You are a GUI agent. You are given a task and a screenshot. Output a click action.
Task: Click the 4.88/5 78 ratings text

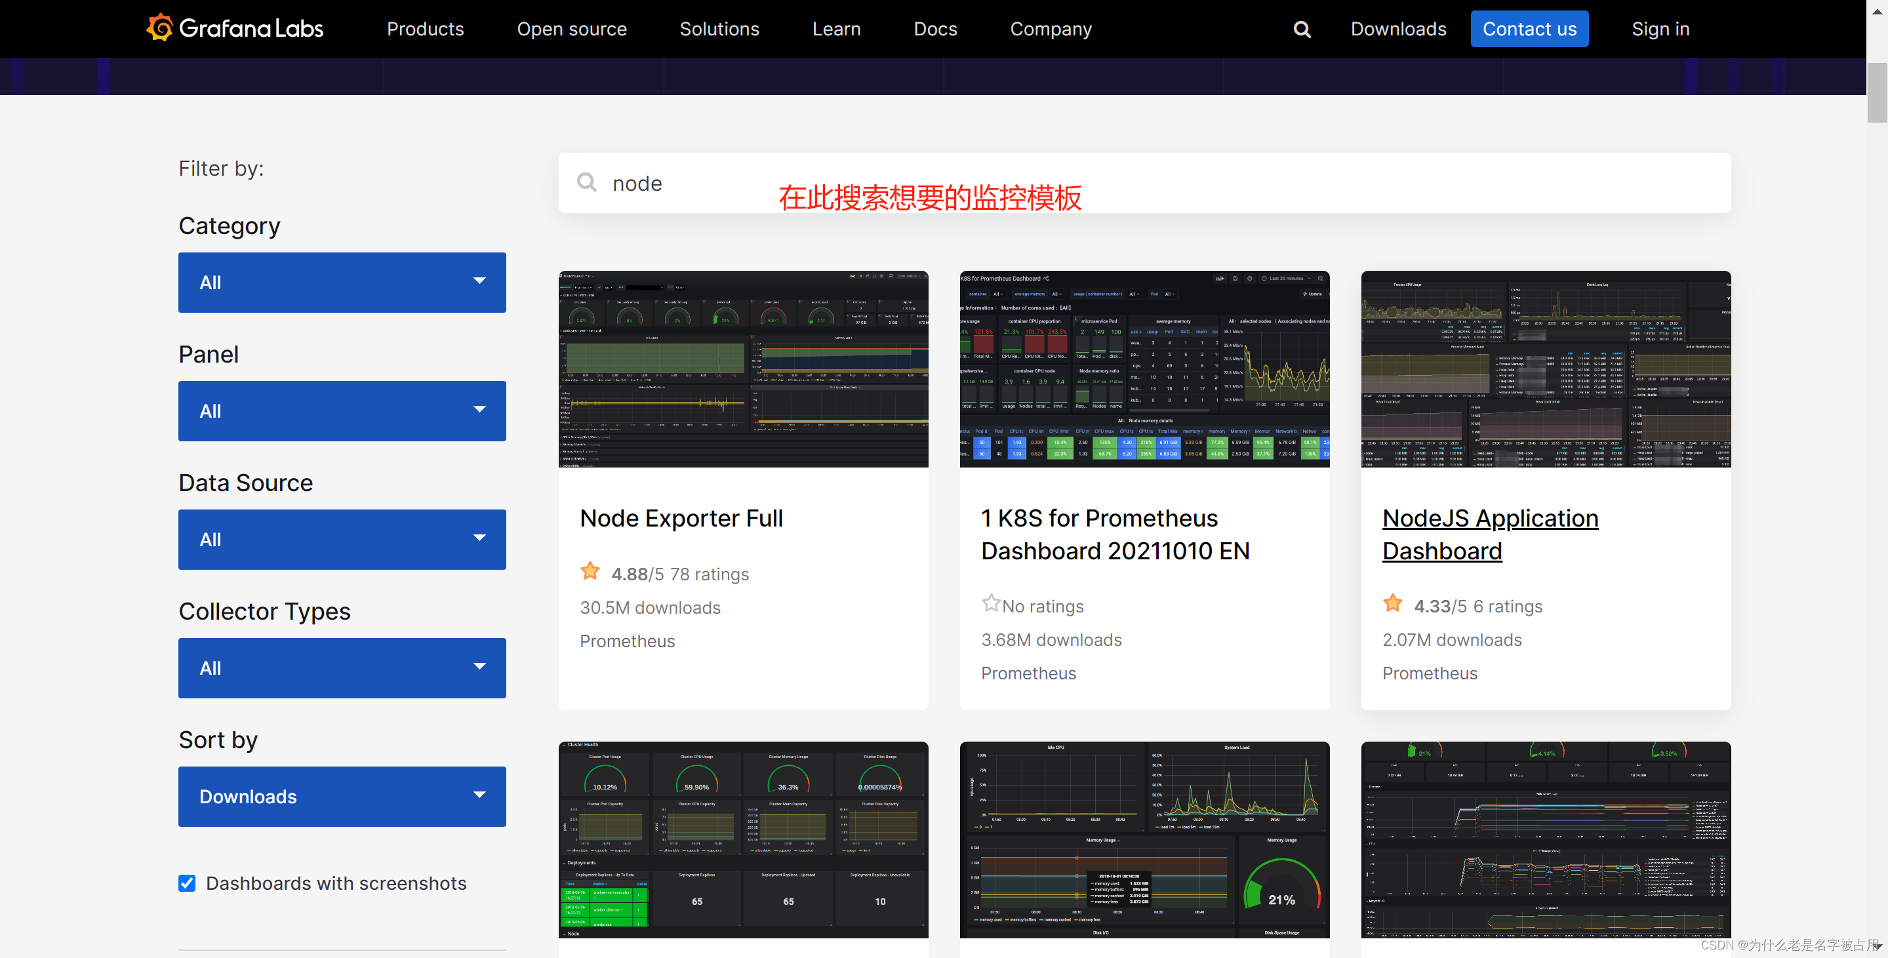point(680,574)
